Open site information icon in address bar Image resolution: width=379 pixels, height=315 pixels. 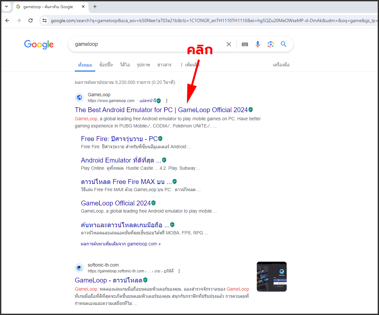click(x=45, y=20)
